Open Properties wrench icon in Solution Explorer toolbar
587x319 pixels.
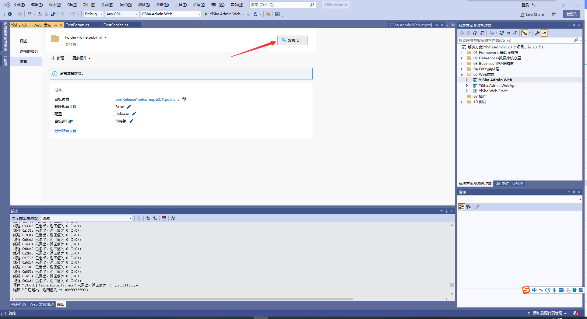click(x=537, y=33)
